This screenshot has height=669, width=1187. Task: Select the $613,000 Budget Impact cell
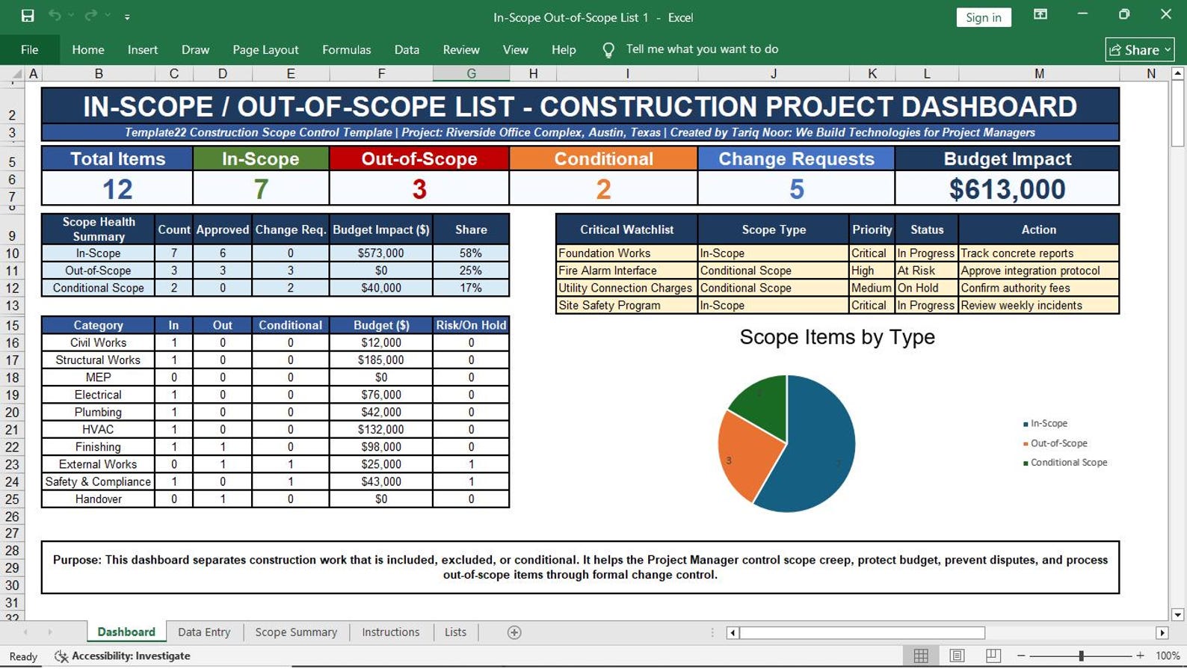(x=1007, y=188)
